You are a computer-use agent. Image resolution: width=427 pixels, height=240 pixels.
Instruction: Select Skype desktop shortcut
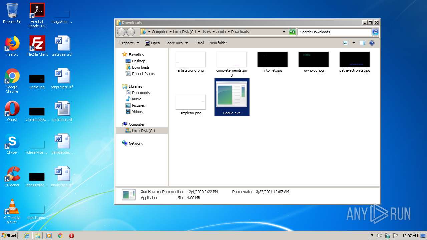click(x=12, y=144)
